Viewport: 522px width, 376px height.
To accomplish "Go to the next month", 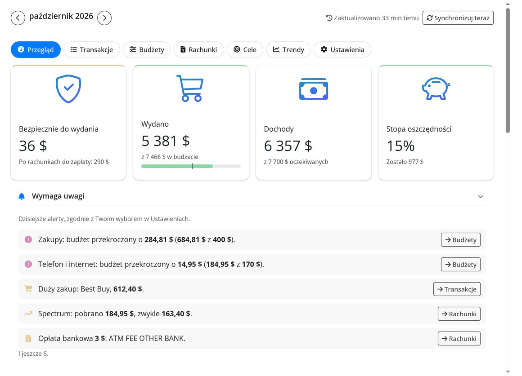I will click(104, 18).
